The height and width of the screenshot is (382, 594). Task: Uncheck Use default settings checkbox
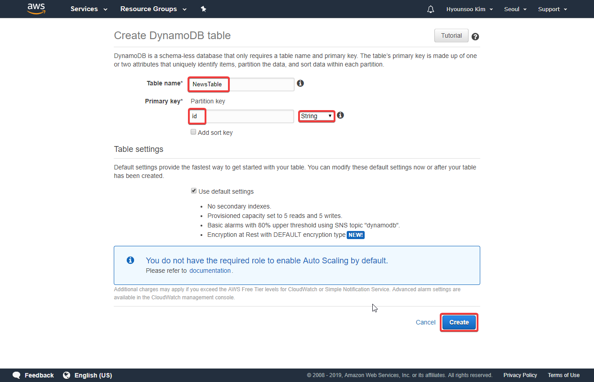pos(194,191)
